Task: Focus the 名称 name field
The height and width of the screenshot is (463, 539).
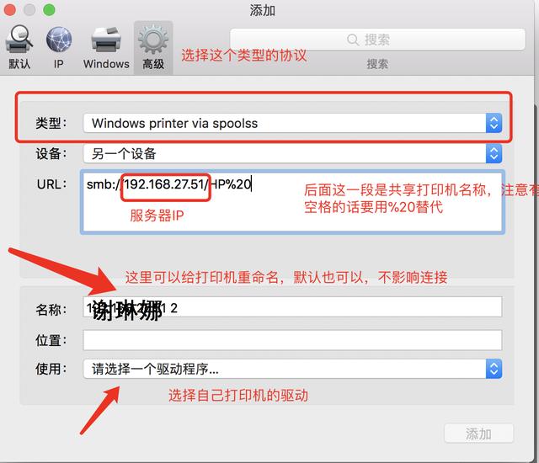Action: pyautogui.click(x=292, y=307)
